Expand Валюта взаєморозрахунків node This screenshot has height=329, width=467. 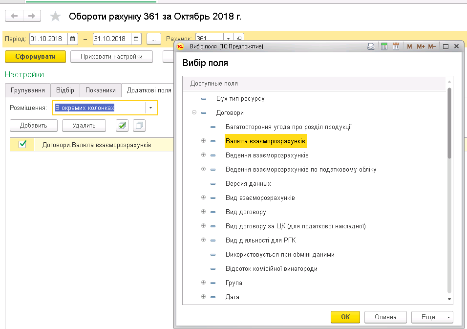[203, 141]
